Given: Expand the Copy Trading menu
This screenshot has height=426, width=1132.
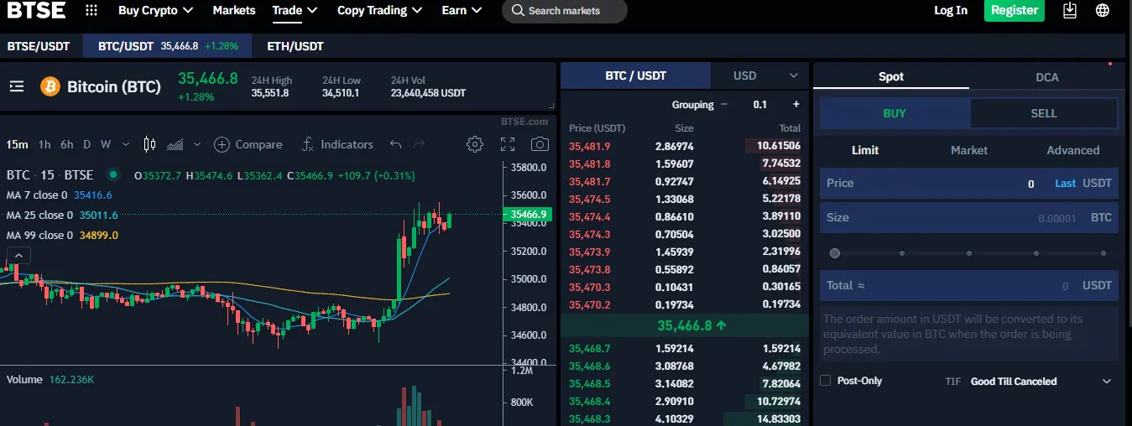Looking at the screenshot, I should coord(378,11).
